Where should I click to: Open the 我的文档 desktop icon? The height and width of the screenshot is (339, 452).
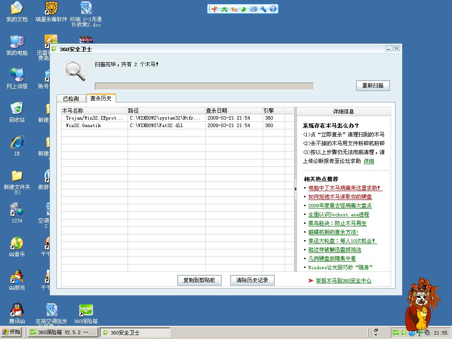(17, 11)
